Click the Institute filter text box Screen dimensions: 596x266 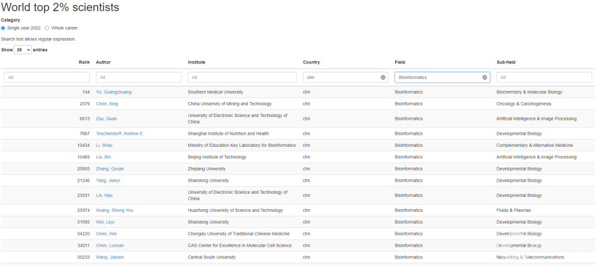click(x=241, y=77)
